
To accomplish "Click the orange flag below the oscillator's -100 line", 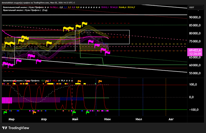I will [34, 113].
